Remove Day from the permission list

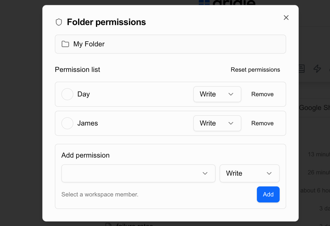tap(262, 94)
